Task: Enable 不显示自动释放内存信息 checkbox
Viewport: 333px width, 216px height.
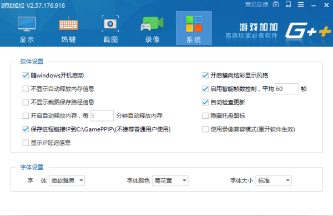Action: coord(26,89)
